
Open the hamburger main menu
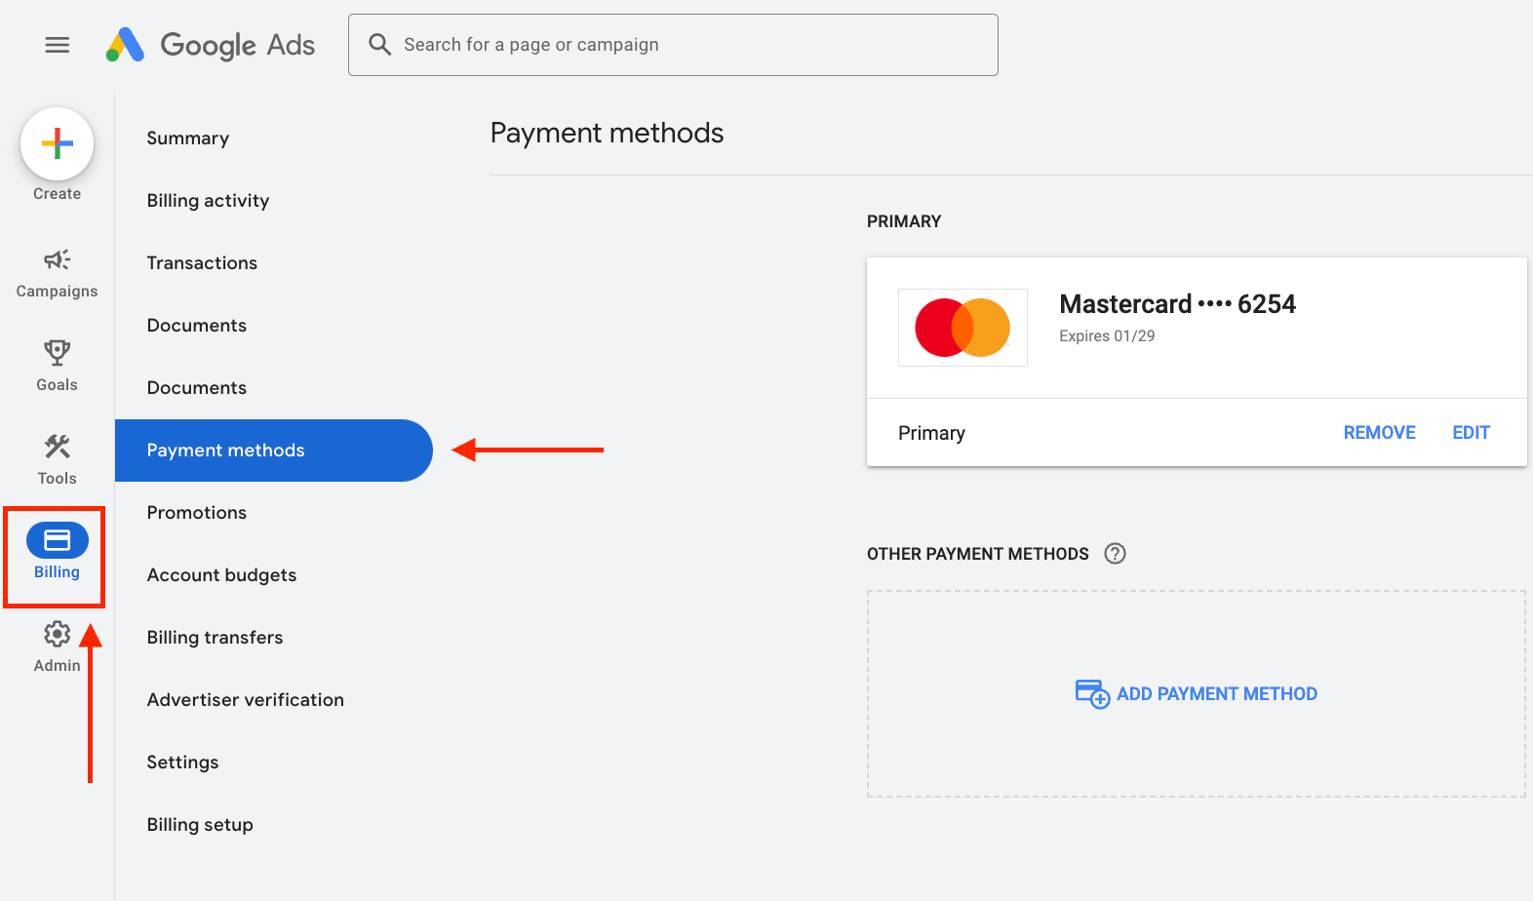(x=58, y=45)
